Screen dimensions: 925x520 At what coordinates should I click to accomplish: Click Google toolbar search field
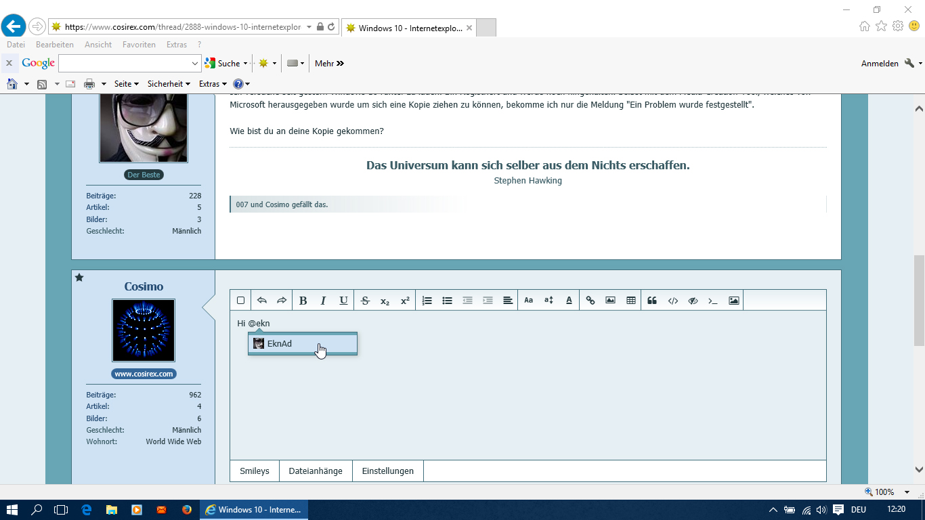point(130,63)
